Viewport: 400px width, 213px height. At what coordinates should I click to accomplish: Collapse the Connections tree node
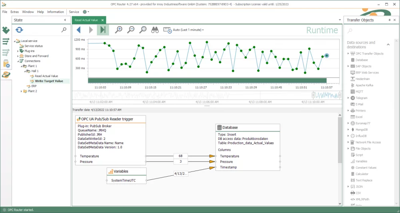point(18,61)
